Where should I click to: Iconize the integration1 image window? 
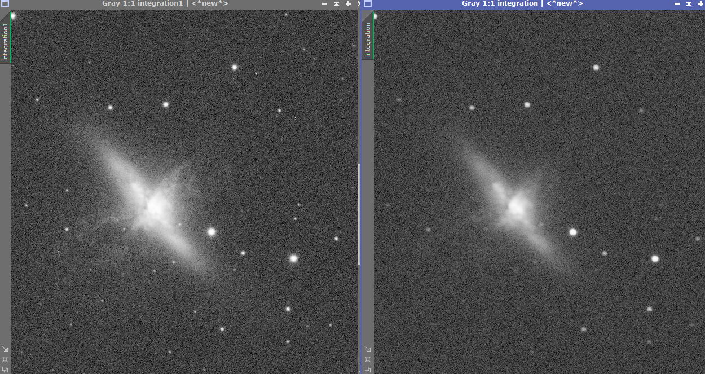click(x=325, y=3)
